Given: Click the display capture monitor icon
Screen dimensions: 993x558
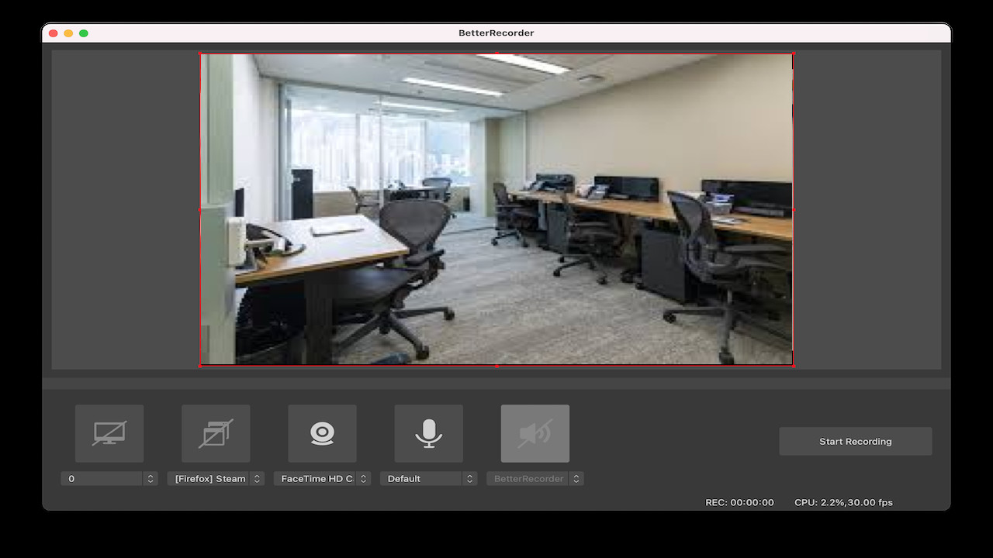Looking at the screenshot, I should coord(109,433).
